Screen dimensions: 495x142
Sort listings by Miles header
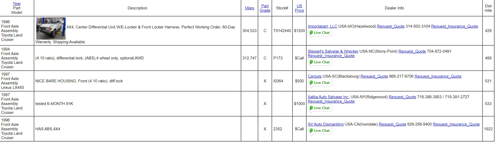click(249, 8)
